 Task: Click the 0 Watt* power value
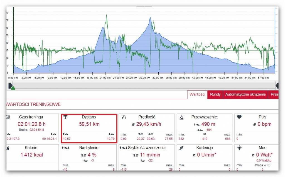(264, 155)
